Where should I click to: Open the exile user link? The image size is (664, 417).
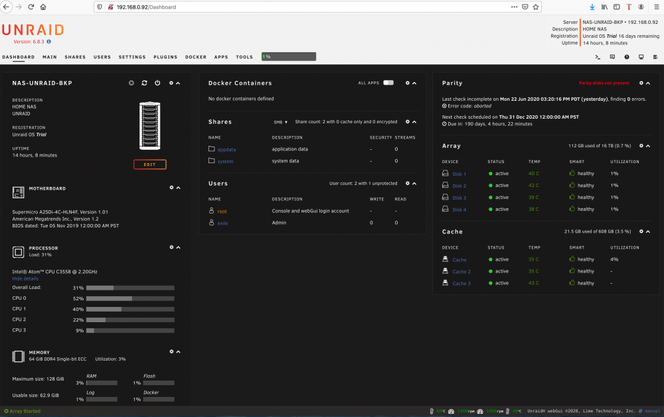(x=222, y=223)
